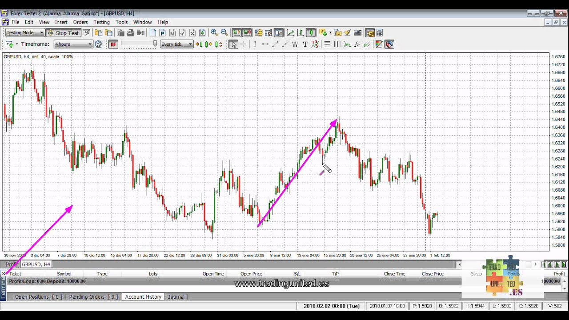Viewport: 569px width, 320px height.
Task: Toggle the terminal panel icon
Action: [x=279, y=32]
